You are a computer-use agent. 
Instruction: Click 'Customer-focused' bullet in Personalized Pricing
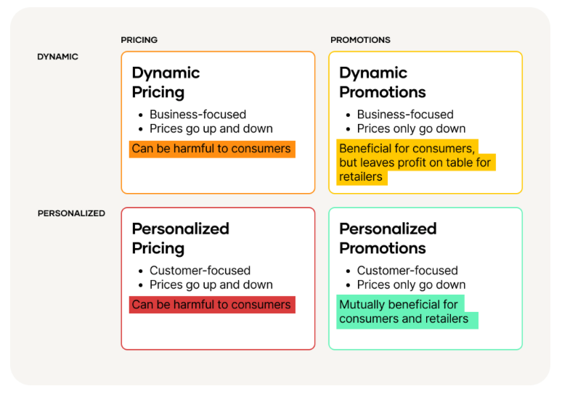coord(200,271)
